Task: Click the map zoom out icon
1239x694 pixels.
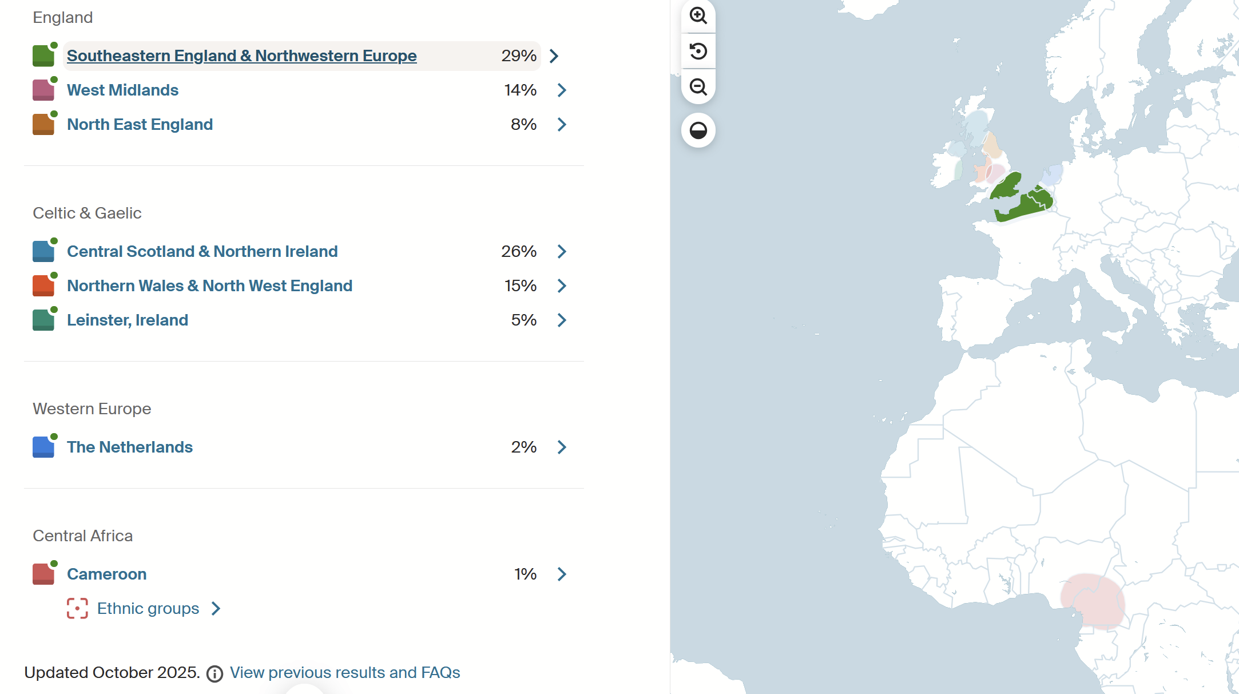Action: (698, 87)
